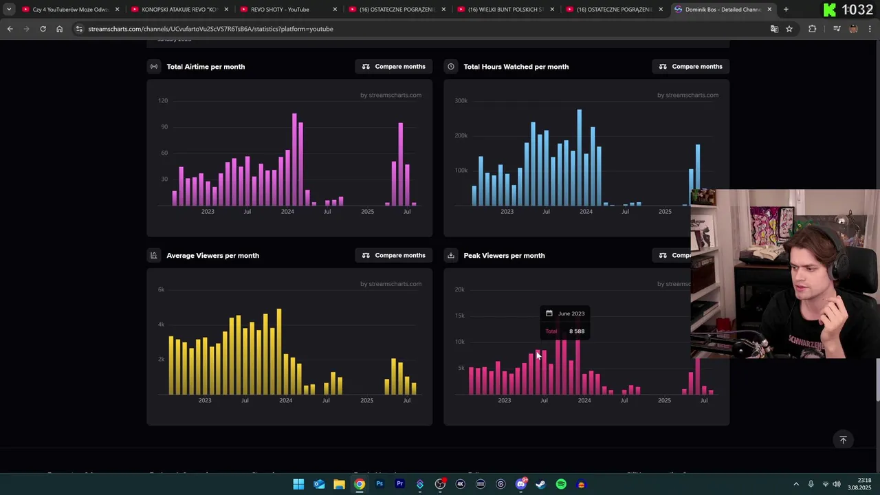Open the translate page icon

(x=774, y=29)
